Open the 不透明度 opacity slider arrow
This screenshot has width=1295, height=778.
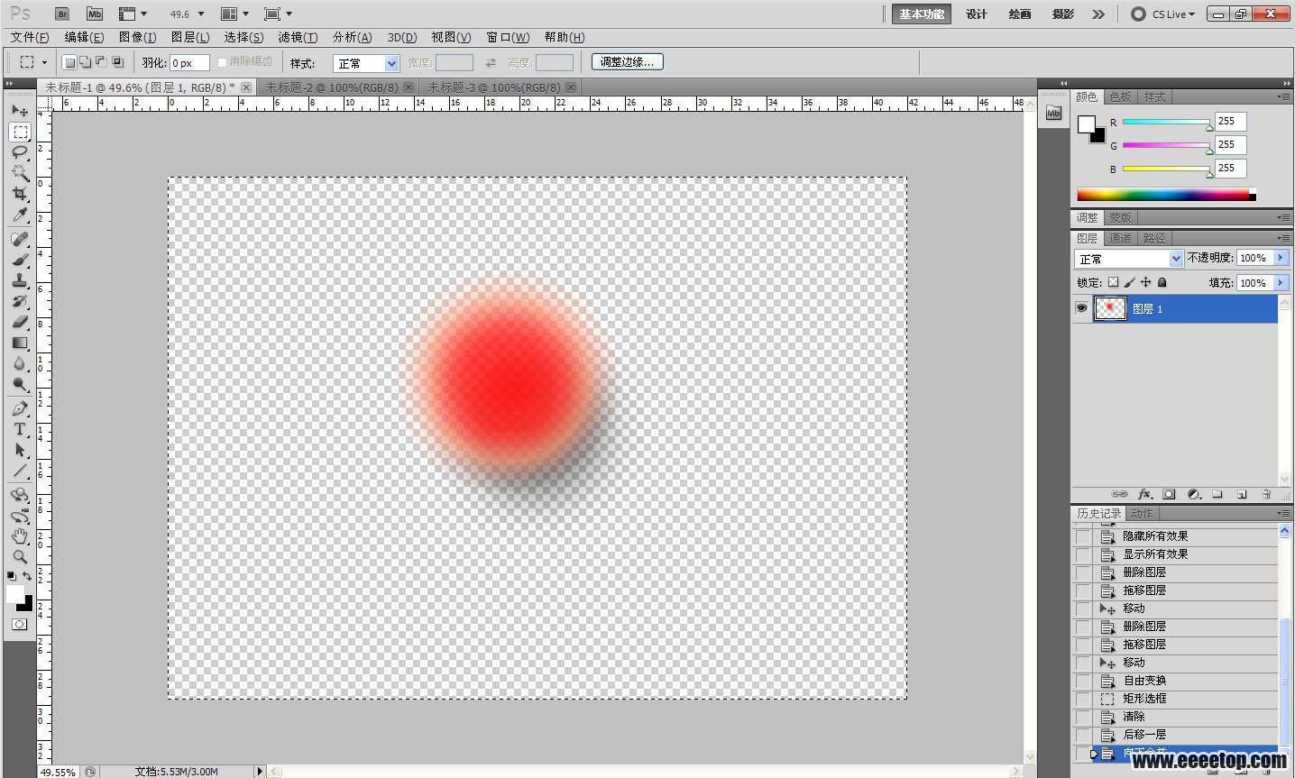click(1281, 258)
